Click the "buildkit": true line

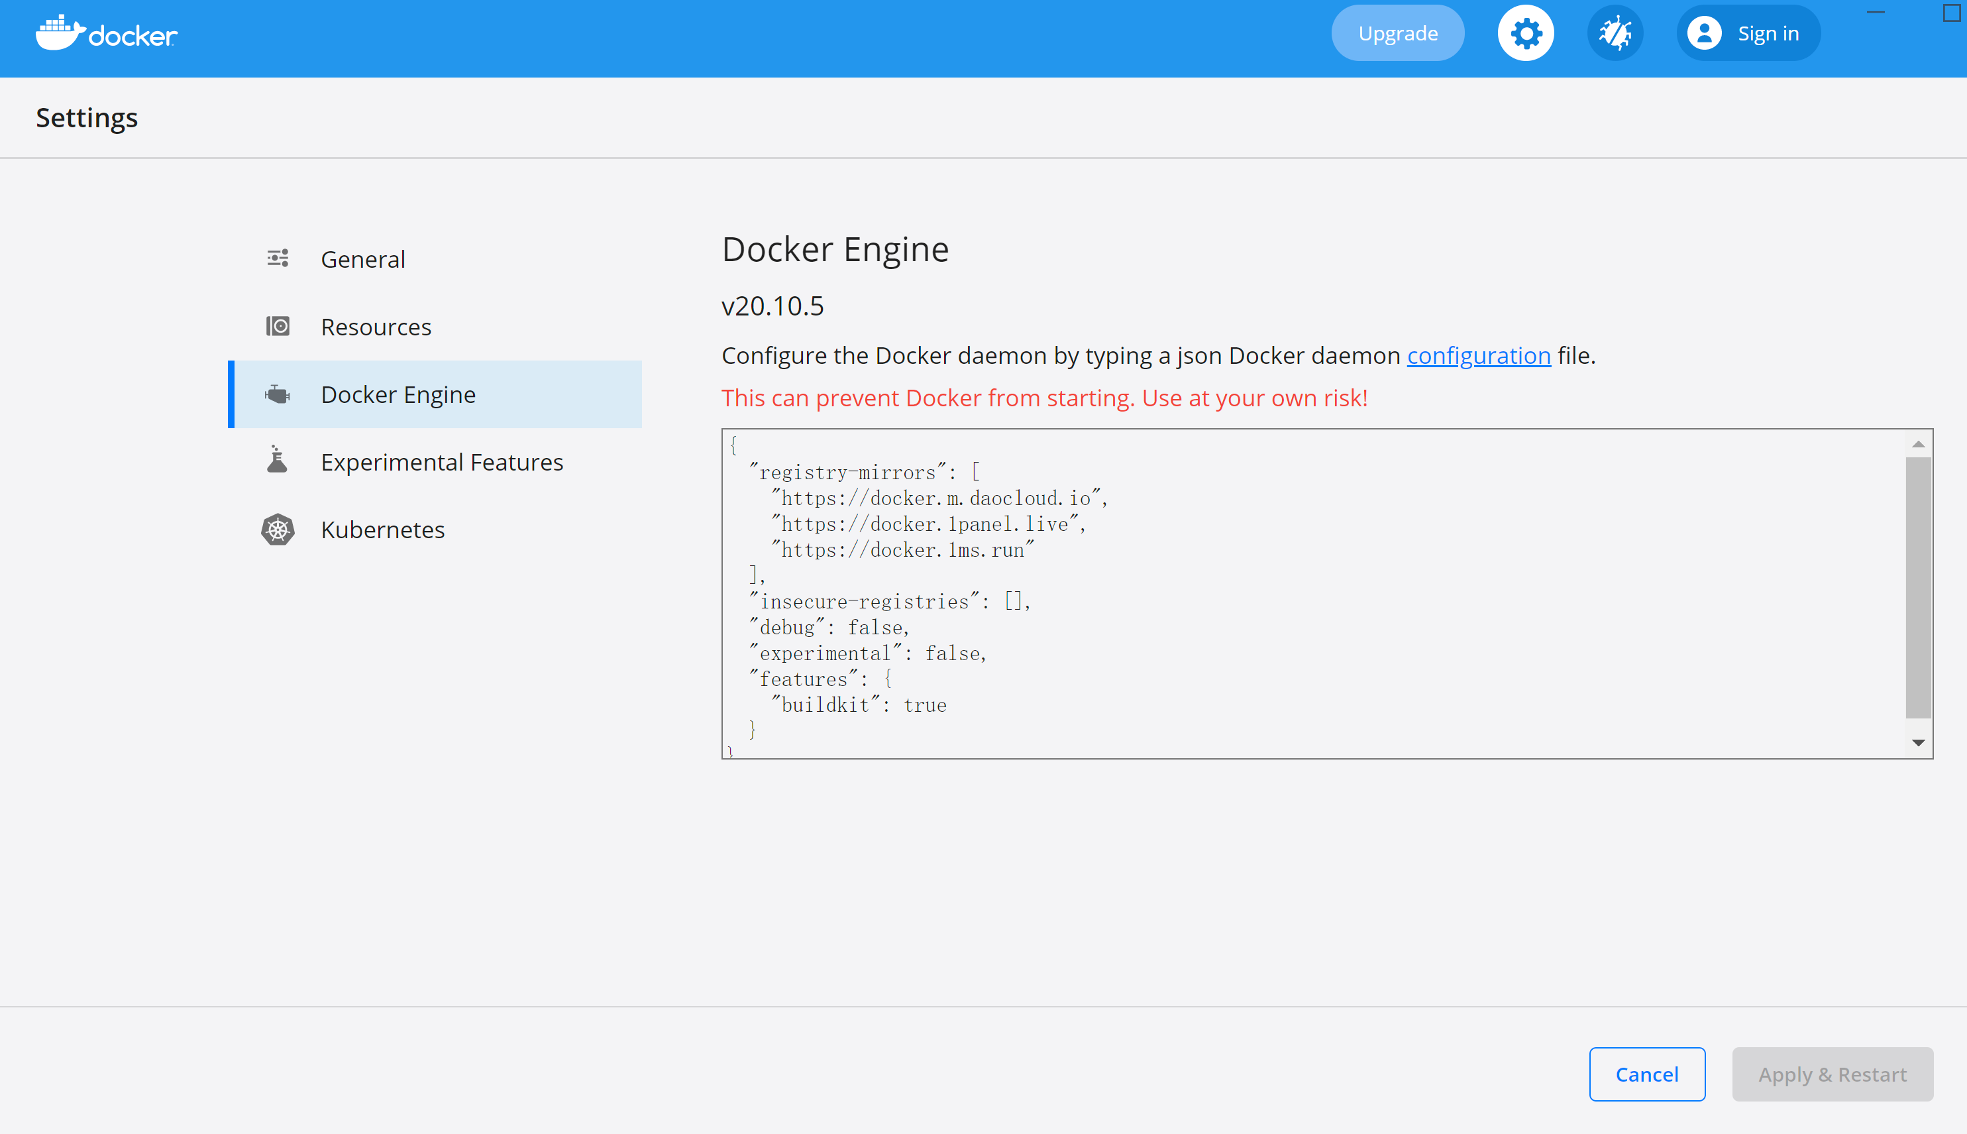(859, 705)
